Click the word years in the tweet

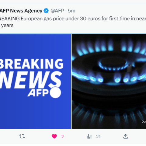click(x=7, y=25)
